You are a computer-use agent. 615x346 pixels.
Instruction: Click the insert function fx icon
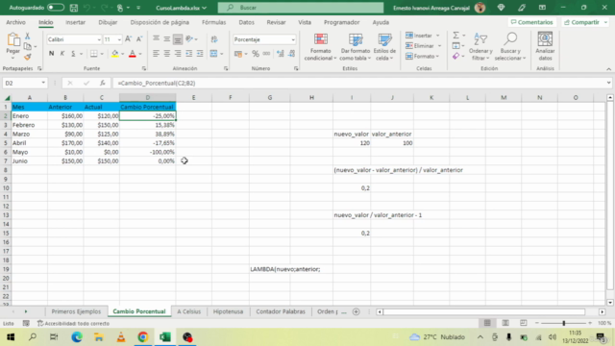coord(103,84)
